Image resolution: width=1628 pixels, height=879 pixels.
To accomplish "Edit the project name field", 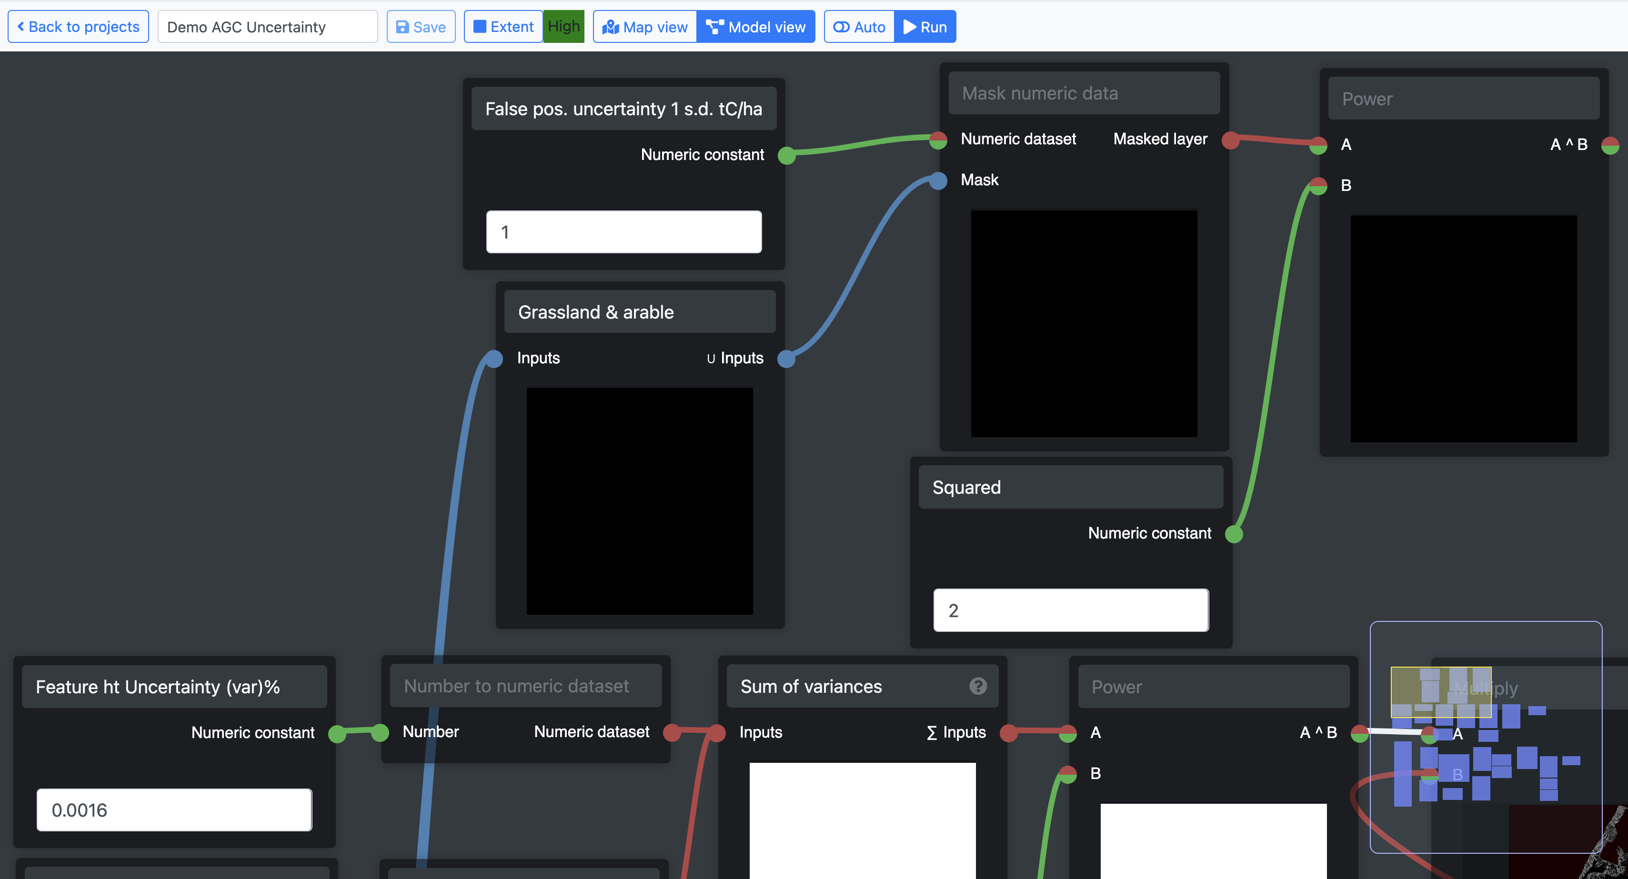I will pyautogui.click(x=267, y=27).
